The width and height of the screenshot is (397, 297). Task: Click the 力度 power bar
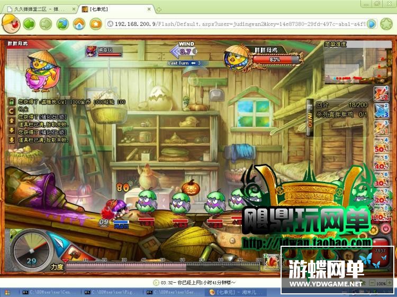pos(163,267)
